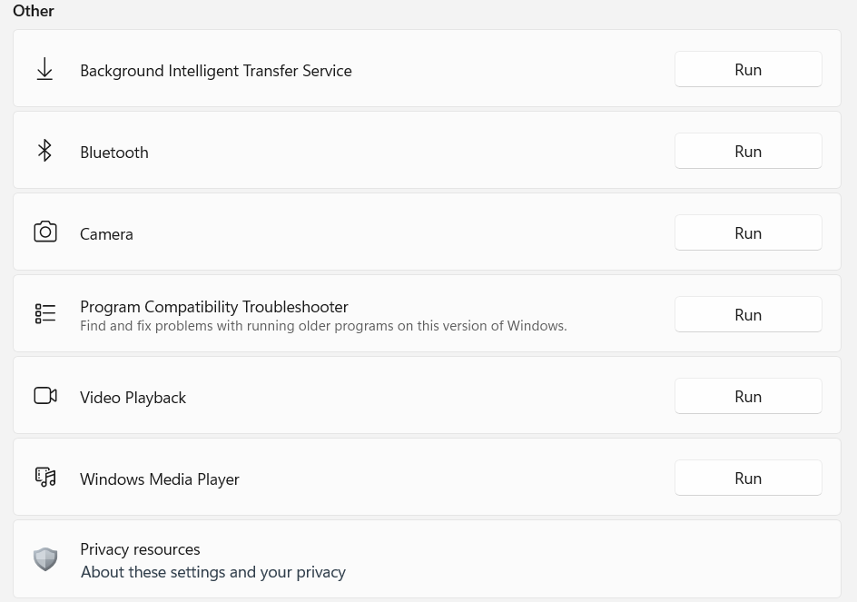Select the Privacy resources heading
Image resolution: width=857 pixels, height=602 pixels.
(x=140, y=549)
